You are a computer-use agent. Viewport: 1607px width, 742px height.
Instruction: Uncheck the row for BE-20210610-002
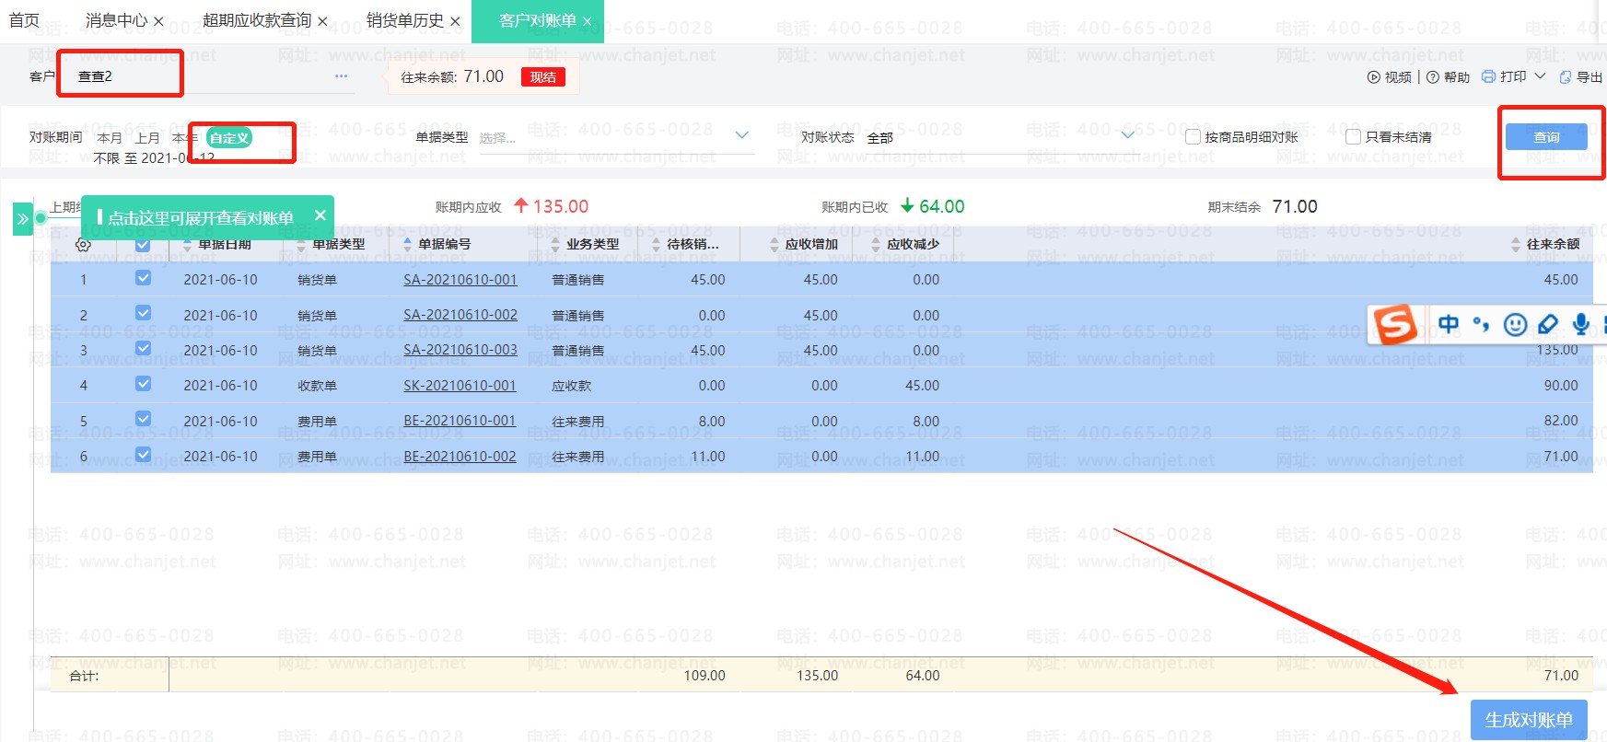coord(143,454)
